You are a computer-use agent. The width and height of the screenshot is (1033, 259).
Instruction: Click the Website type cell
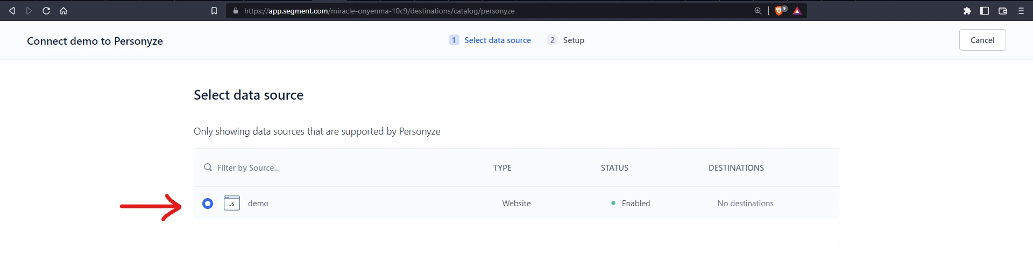point(516,204)
